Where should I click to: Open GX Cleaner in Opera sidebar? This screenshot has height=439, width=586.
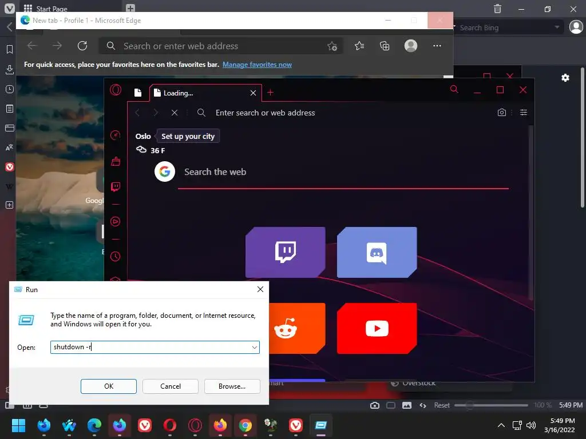point(116,161)
